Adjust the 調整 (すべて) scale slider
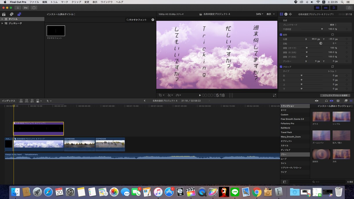354x199 pixels. (x=307, y=48)
